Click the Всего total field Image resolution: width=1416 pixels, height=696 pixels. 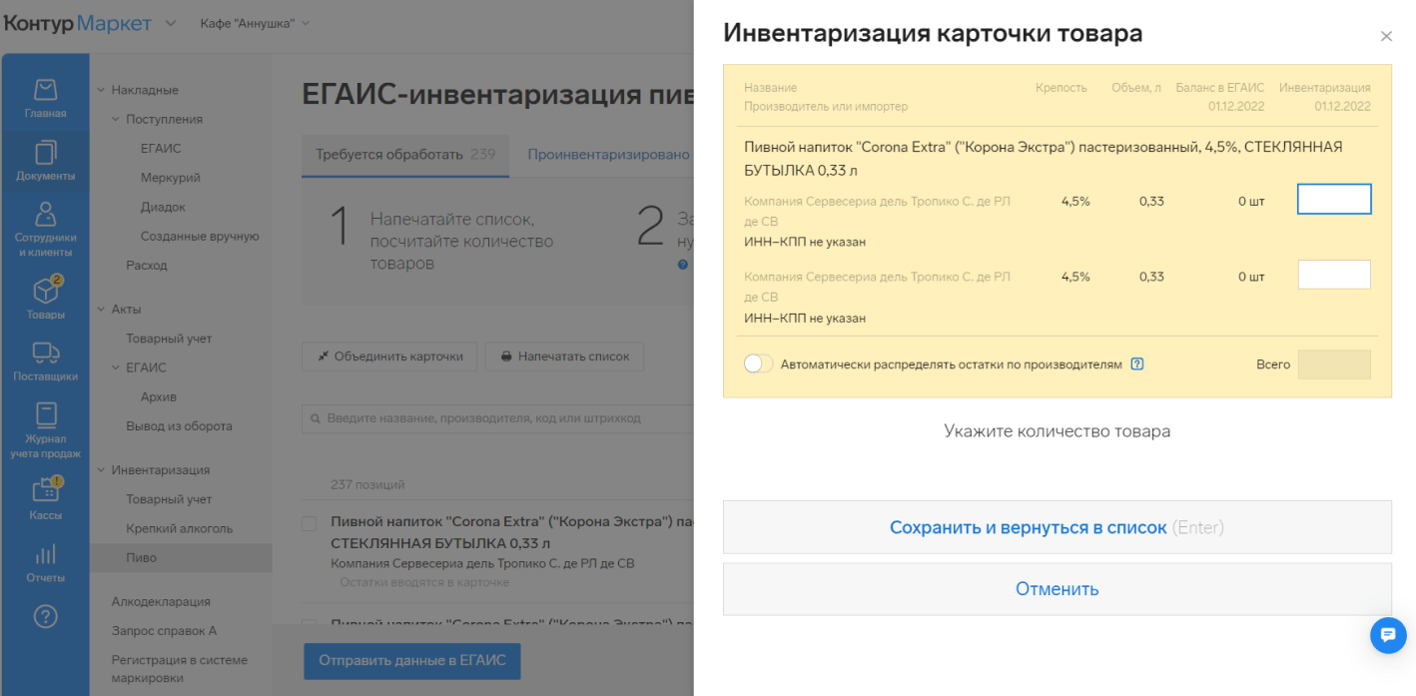(x=1334, y=364)
